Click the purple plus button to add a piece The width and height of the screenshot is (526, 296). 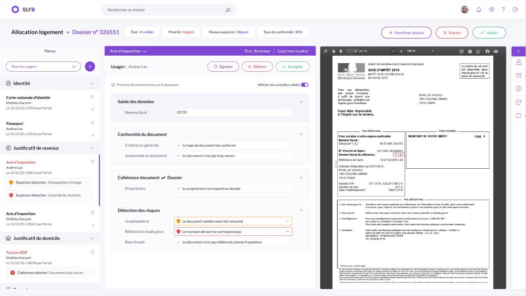[x=90, y=66]
